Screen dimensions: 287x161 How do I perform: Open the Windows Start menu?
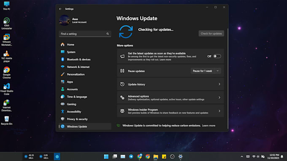[106, 156]
